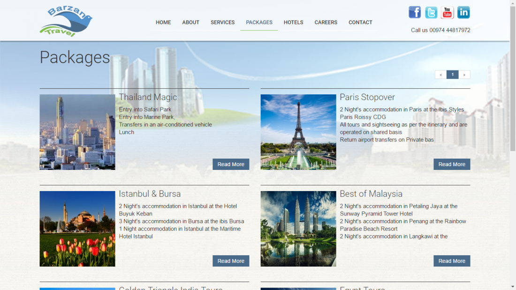Viewport: 516px width, 290px height.
Task: Navigate to the Careers page
Action: point(326,23)
